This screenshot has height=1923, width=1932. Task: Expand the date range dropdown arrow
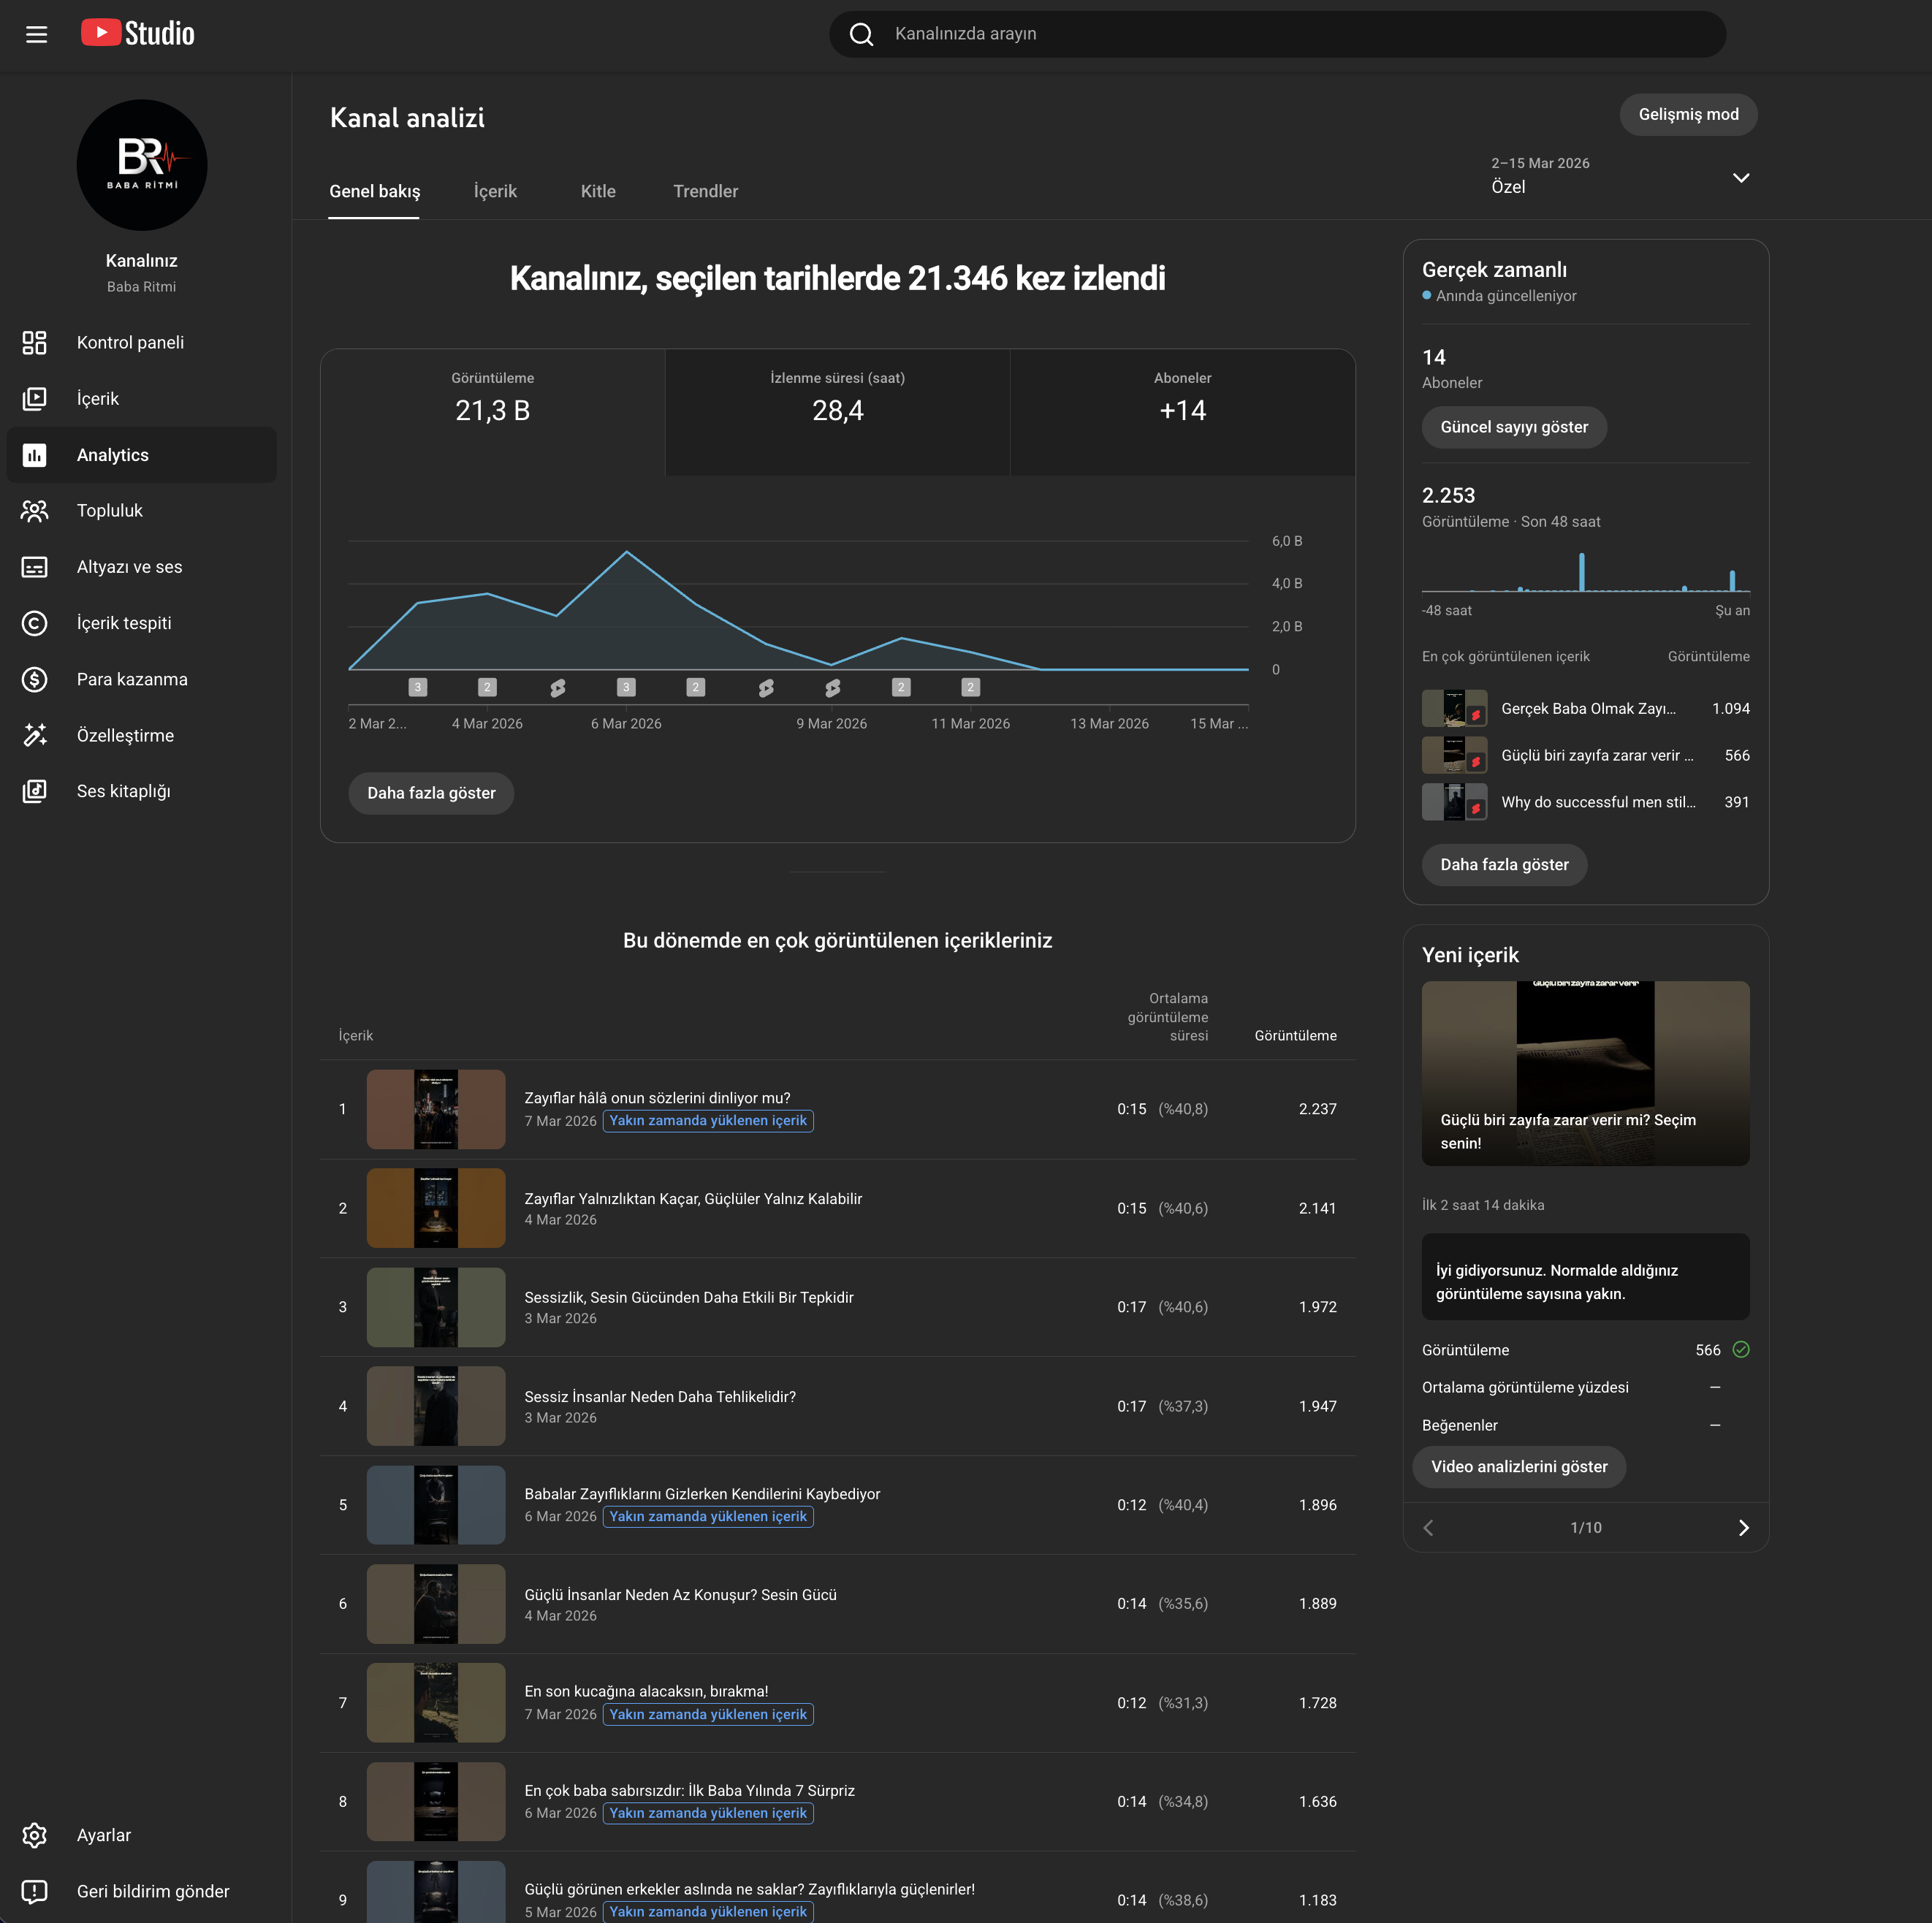tap(1740, 177)
